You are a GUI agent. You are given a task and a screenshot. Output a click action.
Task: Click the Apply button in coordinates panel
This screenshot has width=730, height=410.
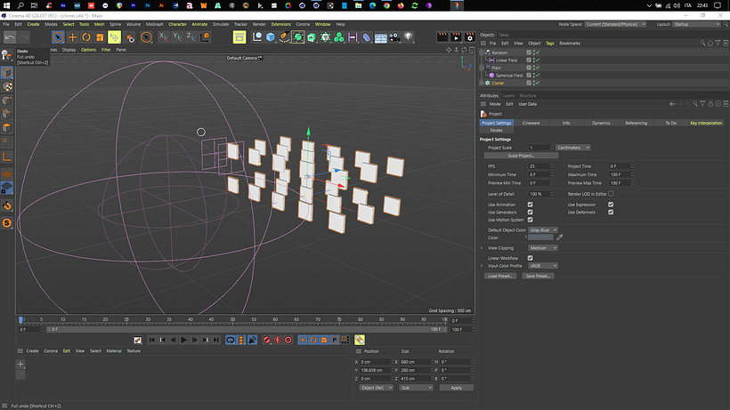(x=456, y=388)
